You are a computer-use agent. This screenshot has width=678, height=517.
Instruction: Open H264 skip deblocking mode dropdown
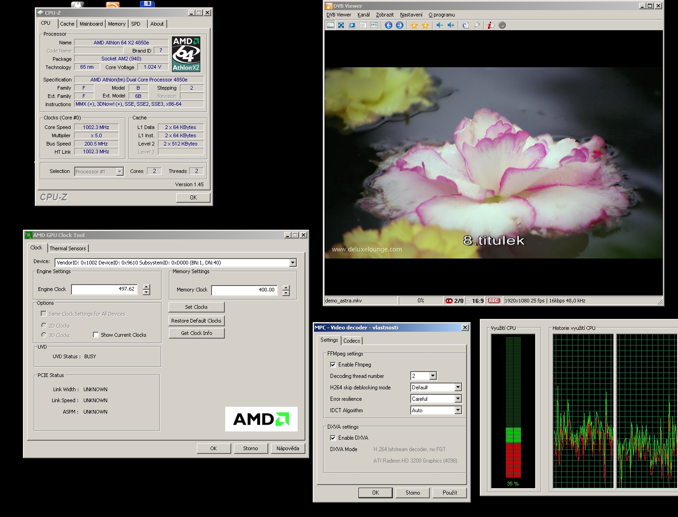(x=458, y=387)
